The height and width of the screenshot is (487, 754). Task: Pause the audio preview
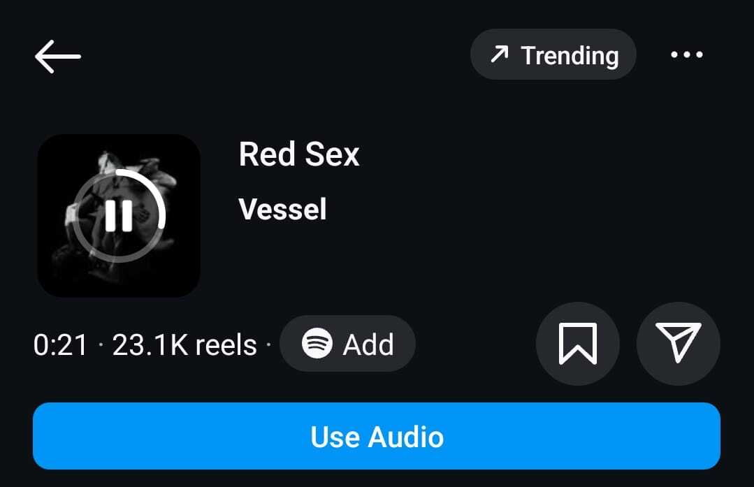[x=119, y=215]
